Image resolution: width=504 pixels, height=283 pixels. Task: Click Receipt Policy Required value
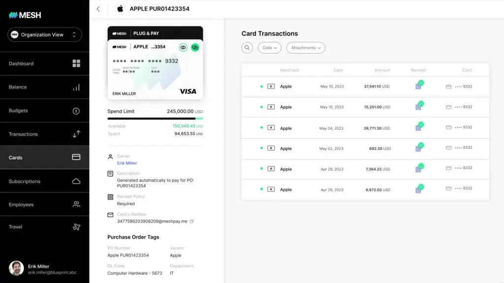(126, 204)
